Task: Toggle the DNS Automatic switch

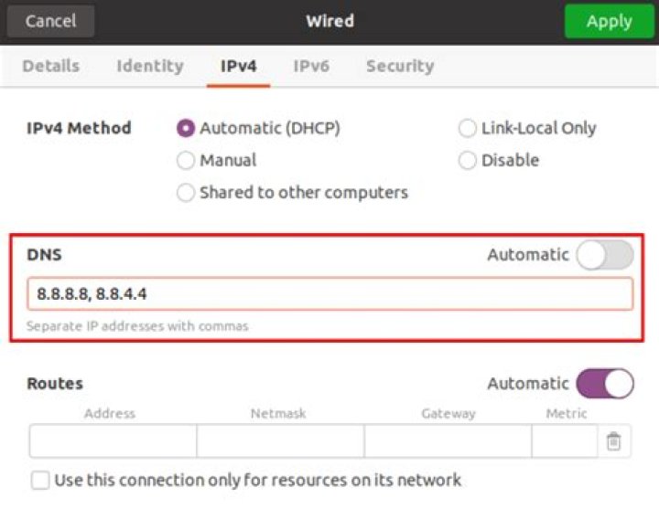Action: (605, 255)
